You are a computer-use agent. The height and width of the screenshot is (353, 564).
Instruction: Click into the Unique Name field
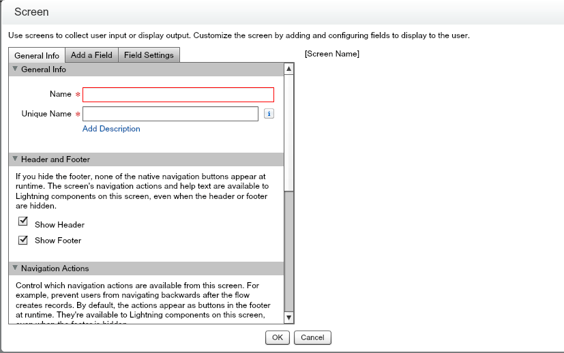point(170,114)
